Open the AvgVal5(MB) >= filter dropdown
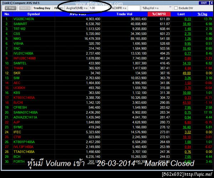 77,8
